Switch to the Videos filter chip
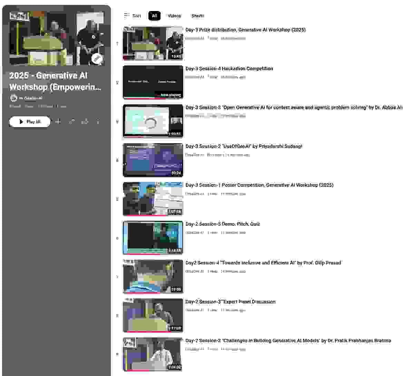This screenshot has height=376, width=414. click(x=174, y=16)
